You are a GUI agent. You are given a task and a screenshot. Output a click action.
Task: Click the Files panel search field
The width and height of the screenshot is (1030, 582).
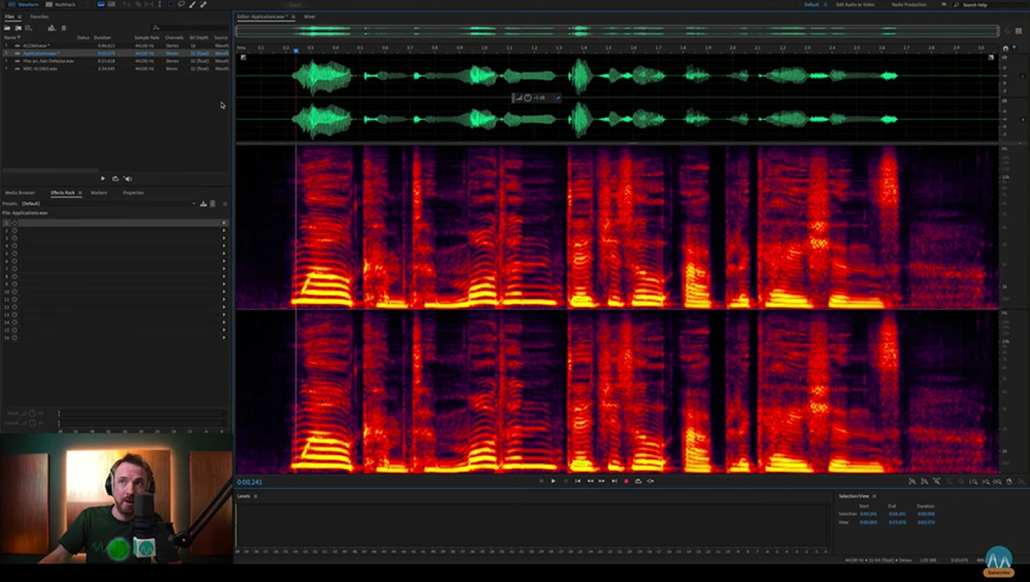pos(190,28)
